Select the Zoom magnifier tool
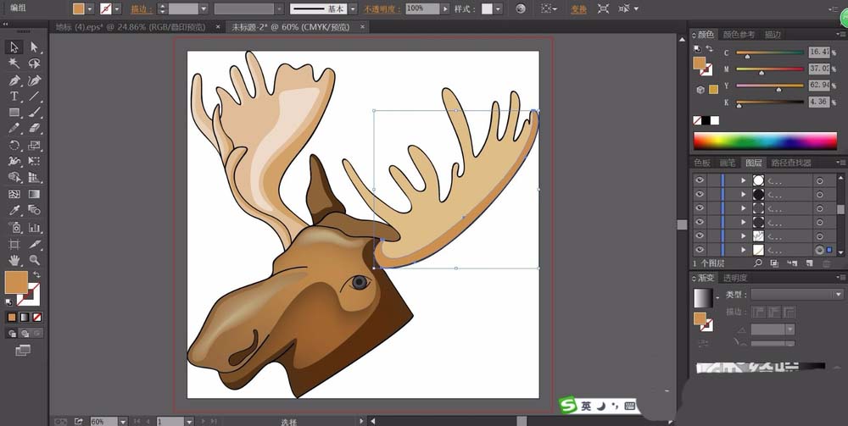The height and width of the screenshot is (426, 848). click(35, 260)
